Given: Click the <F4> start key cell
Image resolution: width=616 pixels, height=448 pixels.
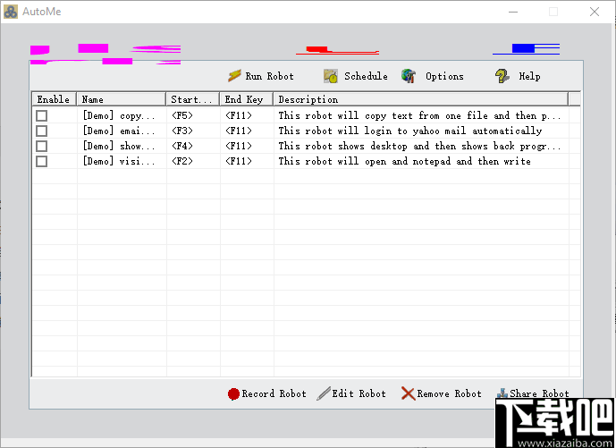Looking at the screenshot, I should pyautogui.click(x=182, y=146).
